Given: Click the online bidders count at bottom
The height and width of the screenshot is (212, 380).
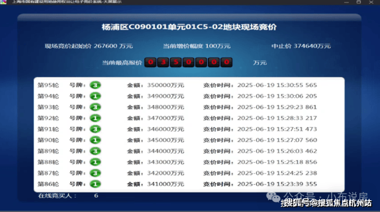Looking at the screenshot, I should (96, 196).
